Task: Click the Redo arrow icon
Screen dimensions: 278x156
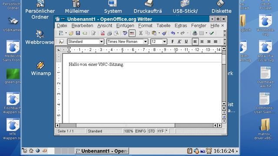Action: pyautogui.click(x=182, y=33)
